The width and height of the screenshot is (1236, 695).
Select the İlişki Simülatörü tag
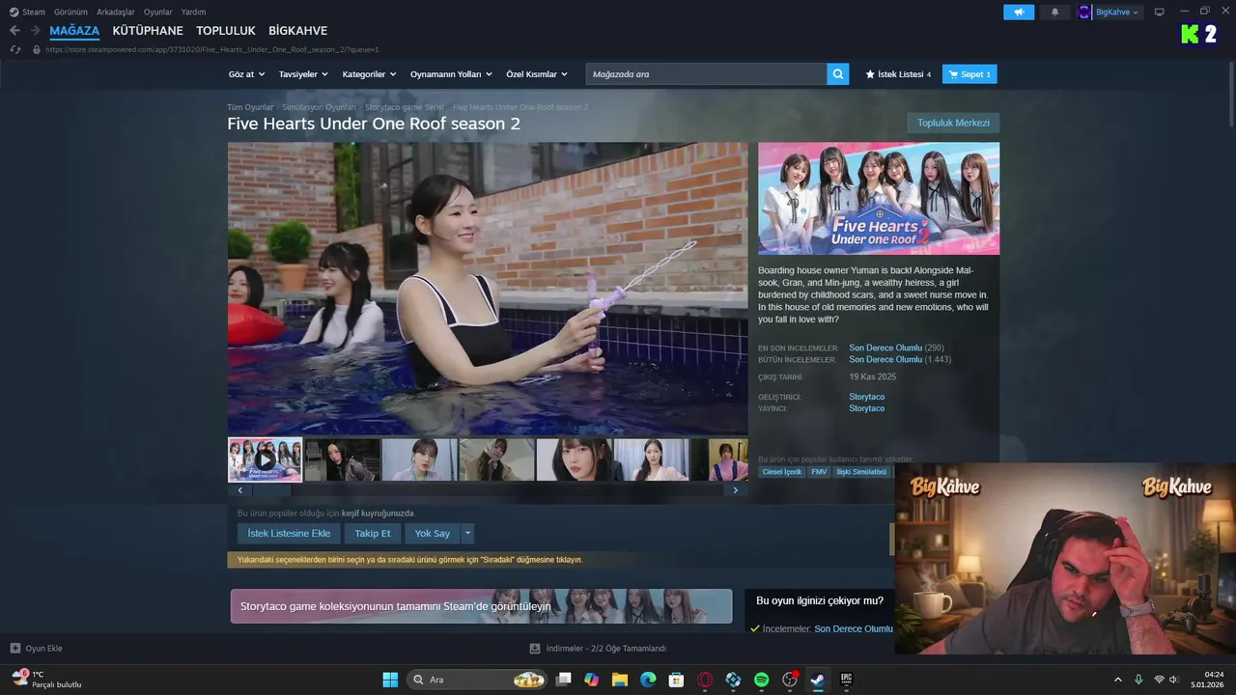tap(861, 472)
